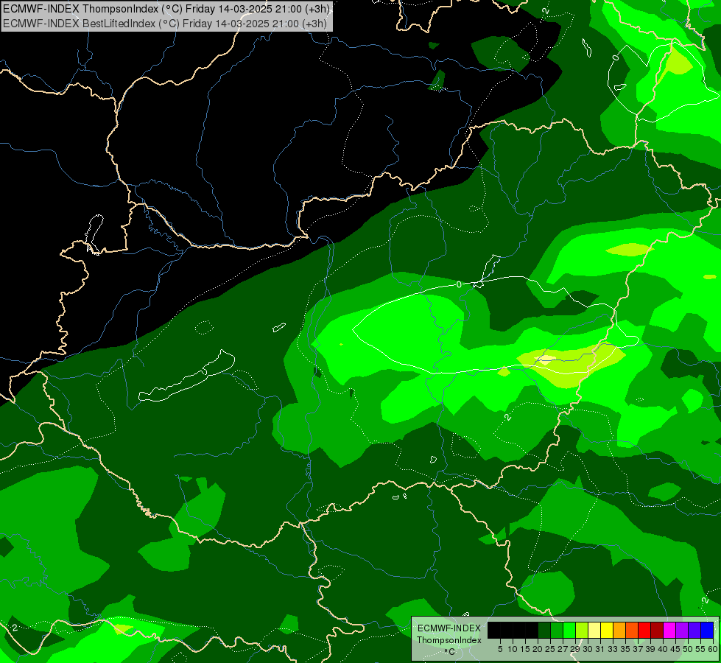Select the purple 45–50 legend swatch

(682, 630)
